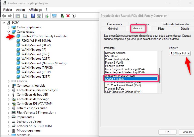Click the OK button
Screen dimensions: 194x137
pos(167,132)
